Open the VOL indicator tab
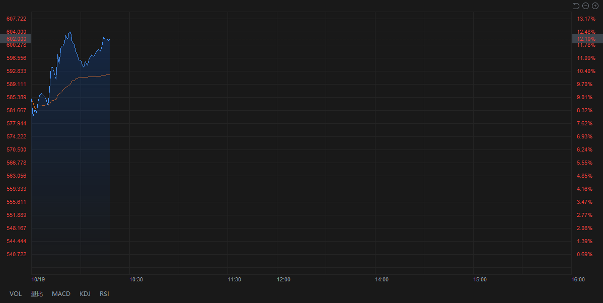 click(16, 294)
